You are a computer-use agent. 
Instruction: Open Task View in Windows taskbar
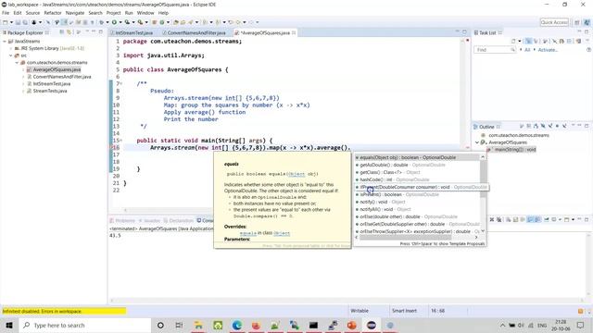[x=179, y=325]
